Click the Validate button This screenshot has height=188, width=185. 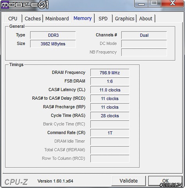[129, 181]
